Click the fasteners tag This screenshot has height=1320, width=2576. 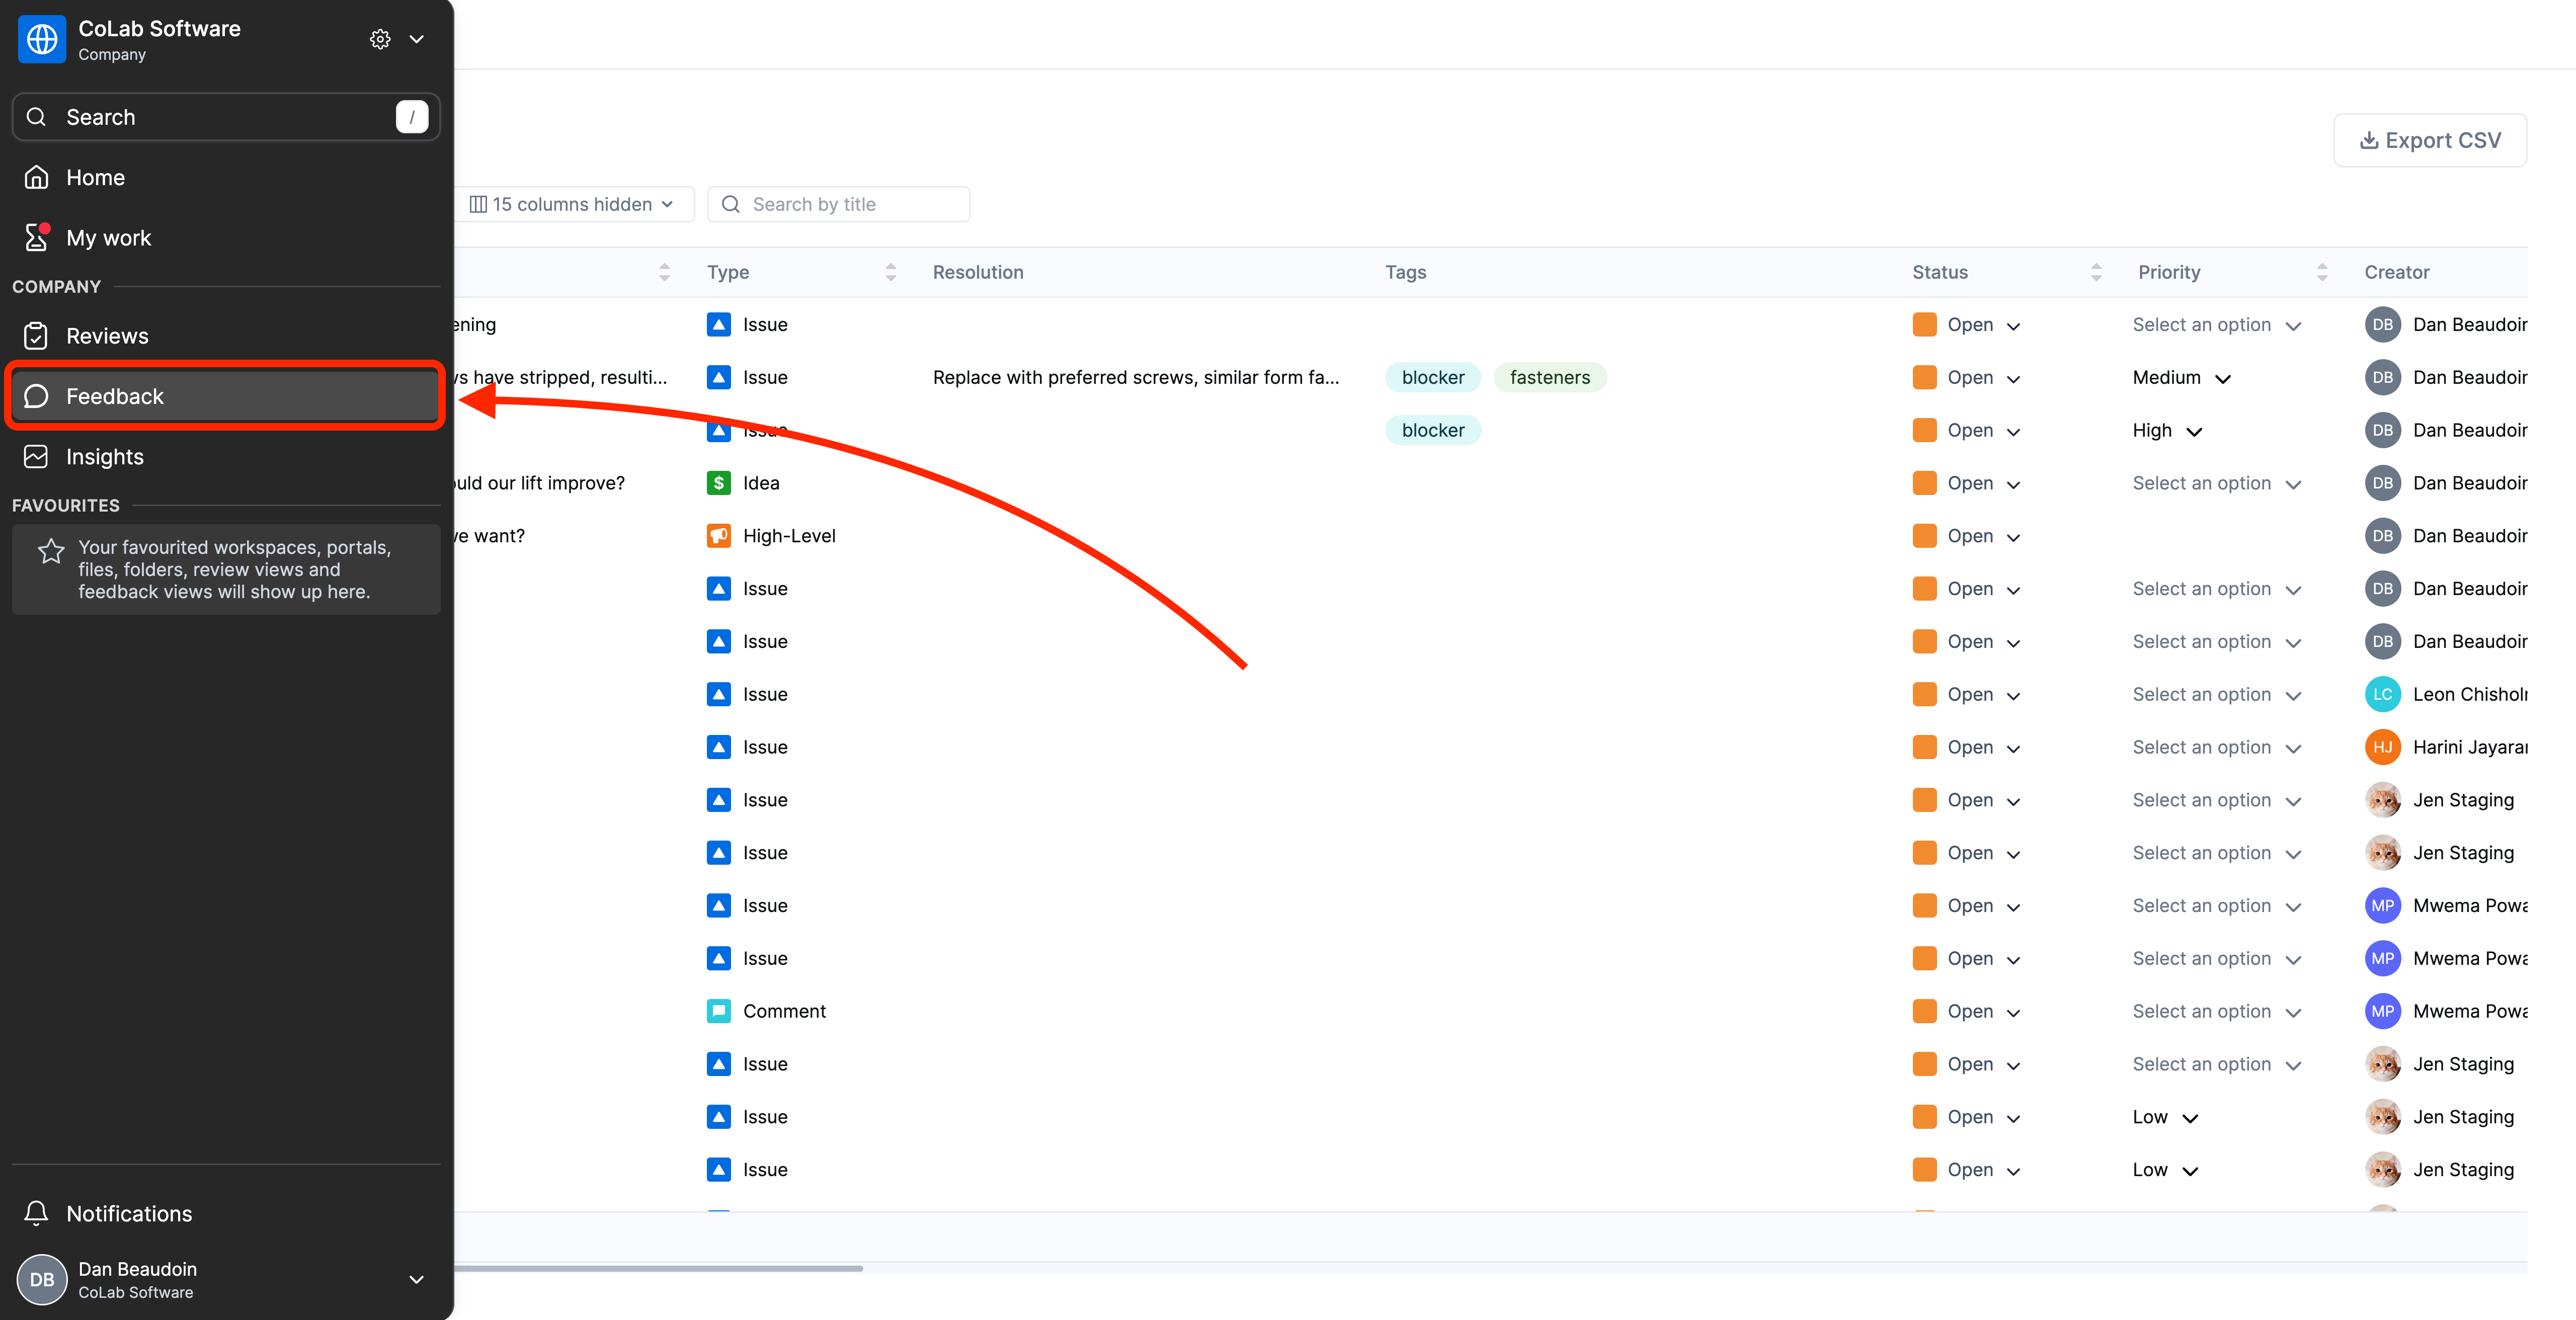point(1549,377)
